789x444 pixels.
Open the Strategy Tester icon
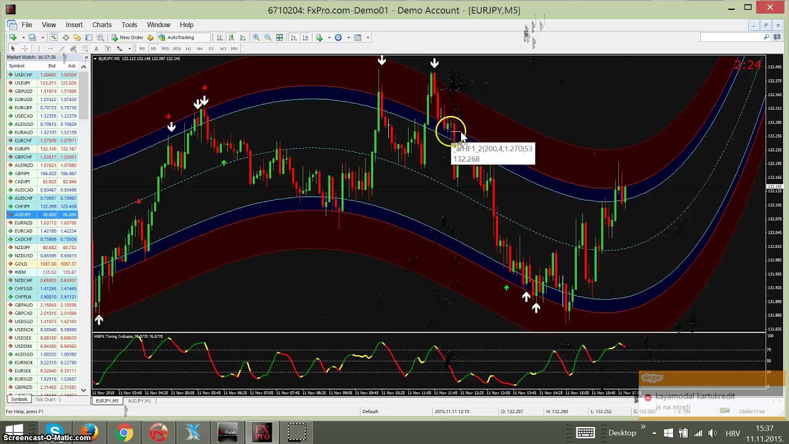(100, 38)
